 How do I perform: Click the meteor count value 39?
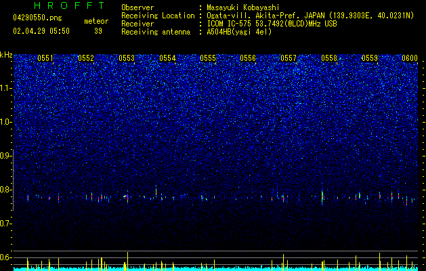tap(98, 31)
